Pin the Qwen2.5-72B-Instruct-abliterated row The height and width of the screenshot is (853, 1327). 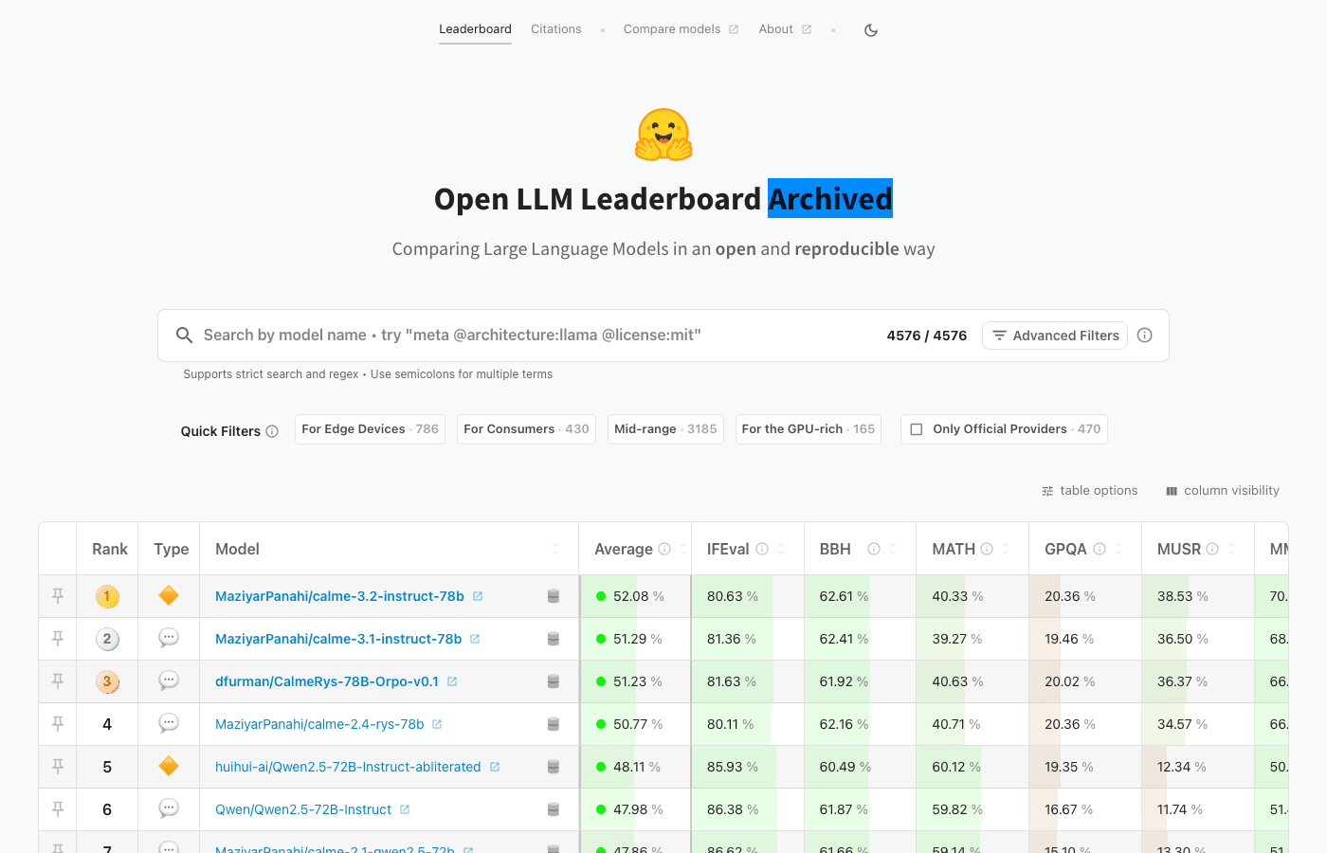point(58,767)
